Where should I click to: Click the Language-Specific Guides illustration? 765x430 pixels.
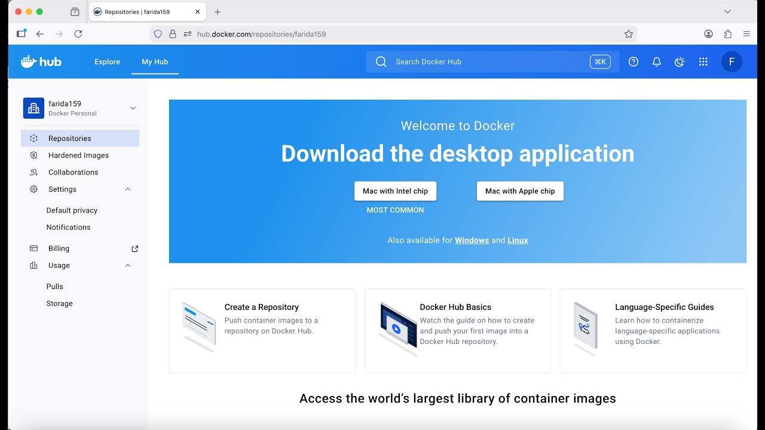point(585,328)
